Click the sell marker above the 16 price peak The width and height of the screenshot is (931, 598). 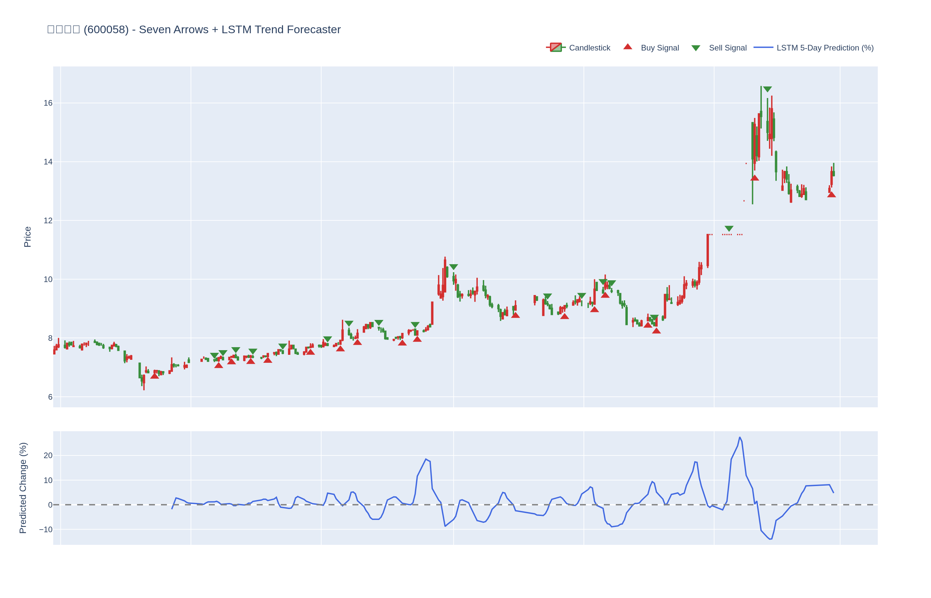pyautogui.click(x=767, y=89)
